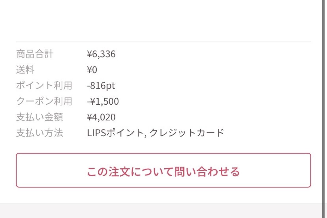The width and height of the screenshot is (327, 218).
Task: Click the -¥1,500 coupon discount value
Action: [x=103, y=101]
